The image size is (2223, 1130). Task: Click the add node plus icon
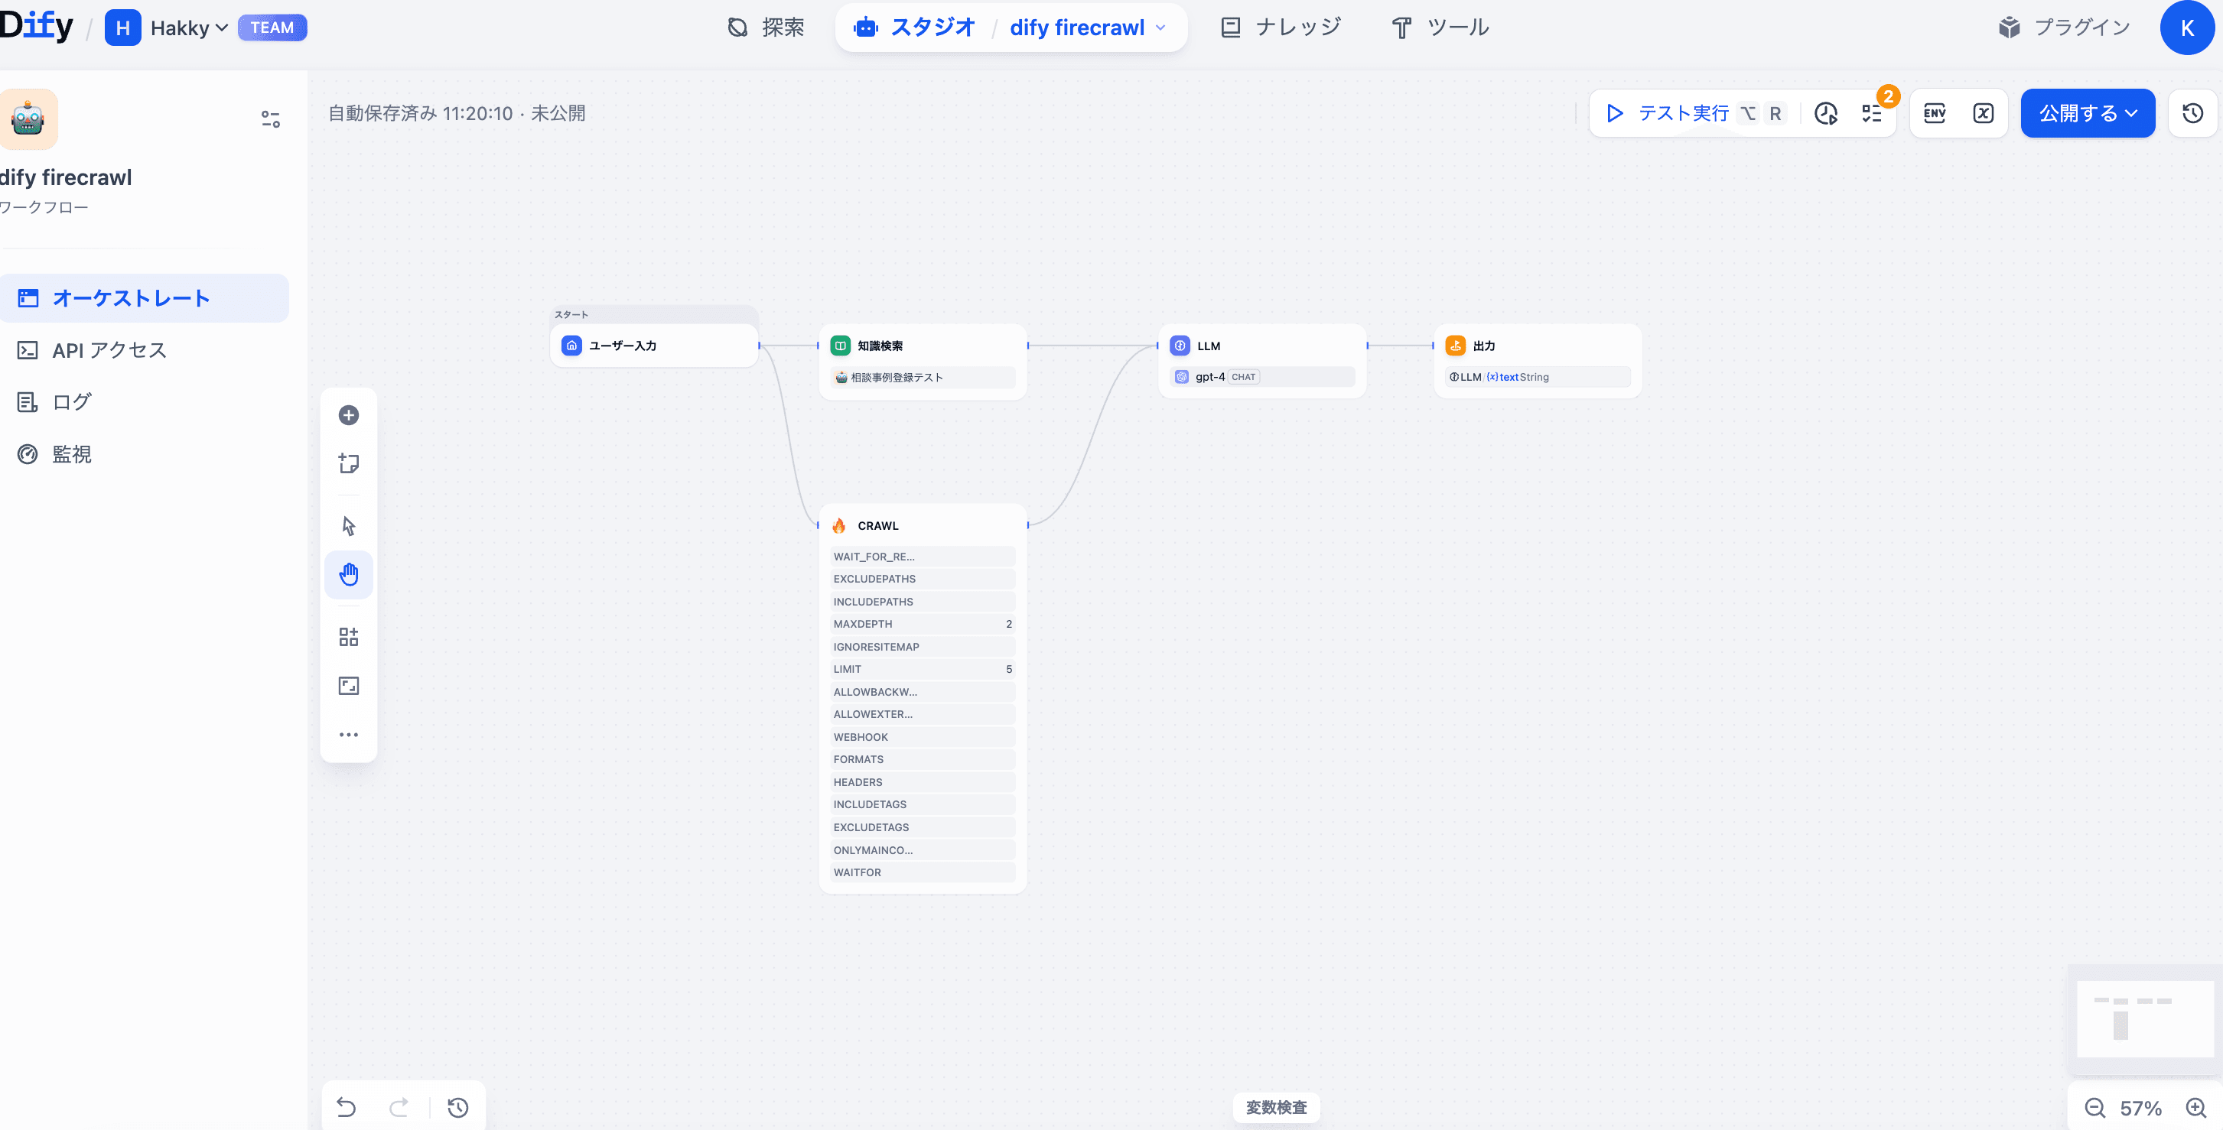click(349, 415)
